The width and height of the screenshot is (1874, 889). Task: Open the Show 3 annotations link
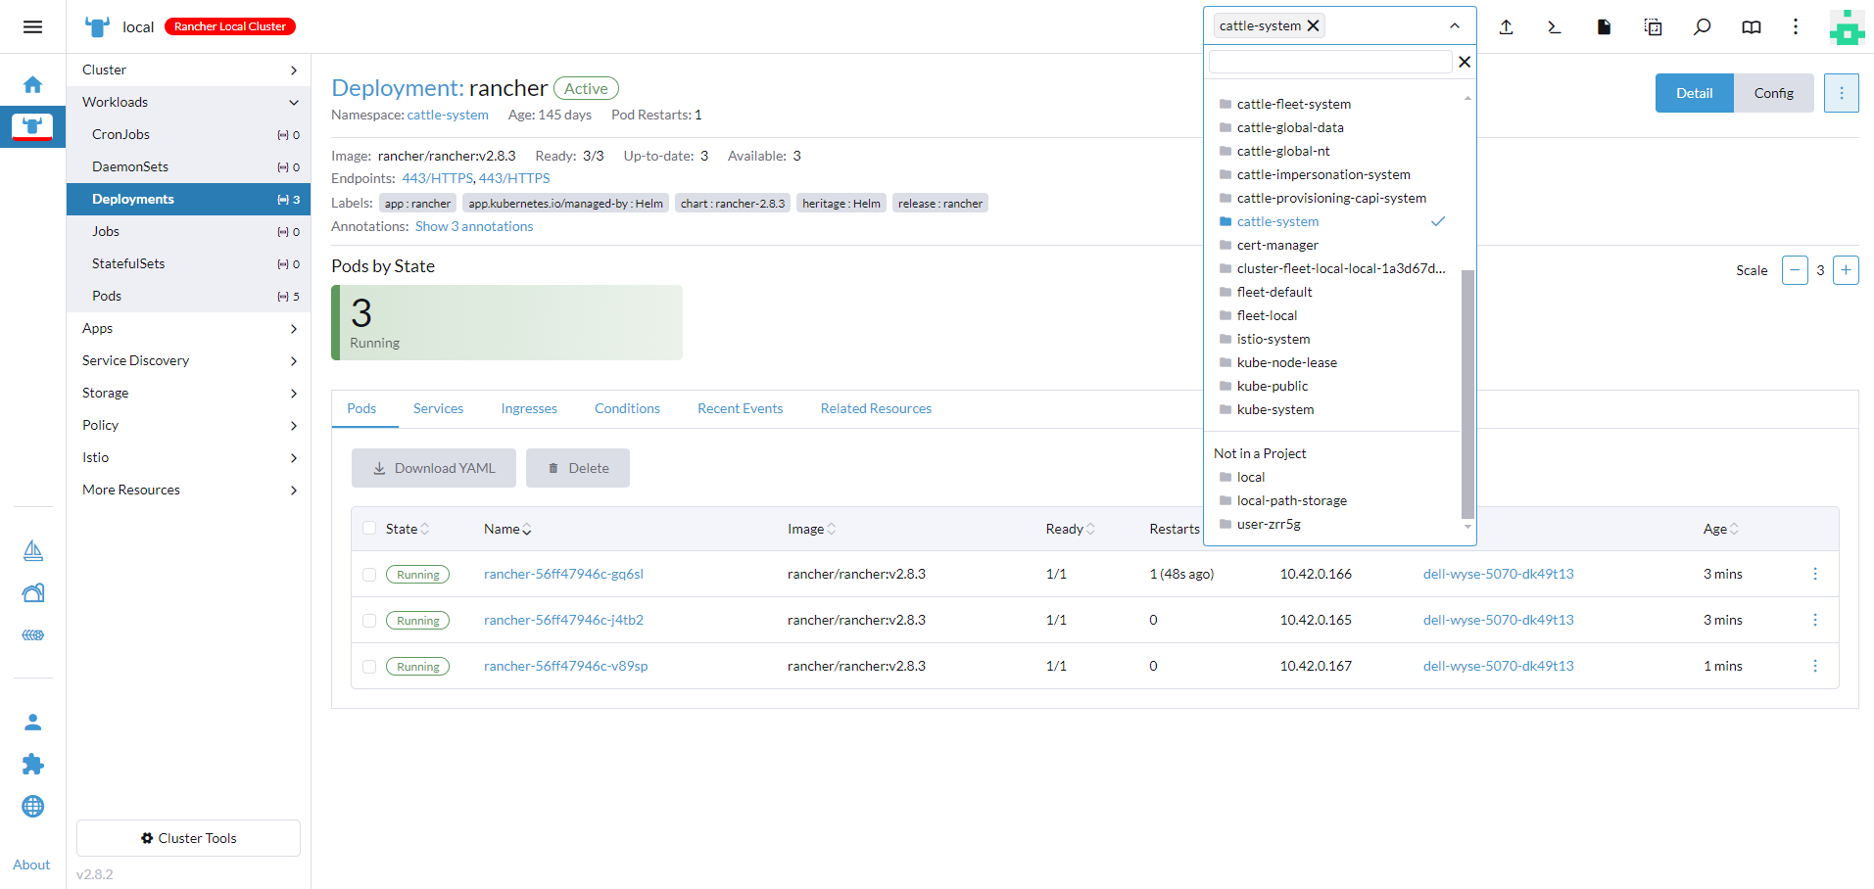[474, 226]
